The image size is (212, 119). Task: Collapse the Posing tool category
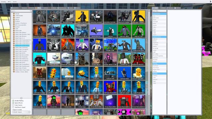(159, 63)
